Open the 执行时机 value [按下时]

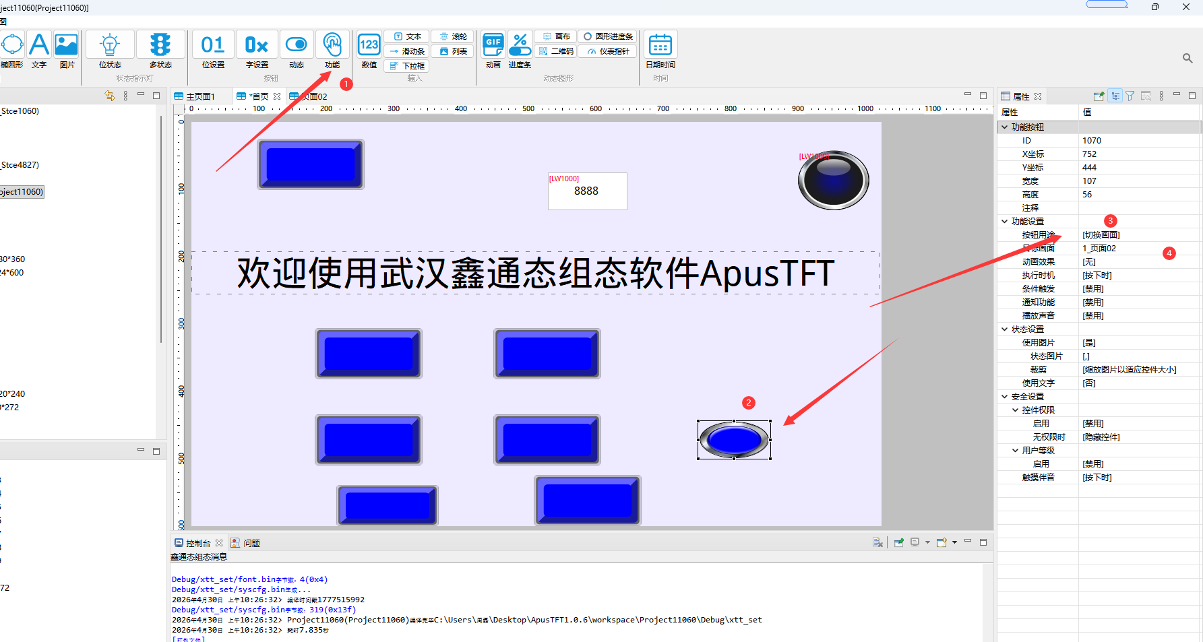coord(1140,275)
